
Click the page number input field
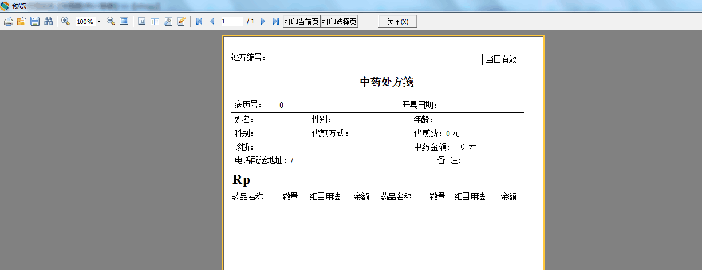(x=232, y=22)
